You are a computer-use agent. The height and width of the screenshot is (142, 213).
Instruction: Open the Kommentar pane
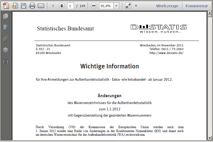197,6
